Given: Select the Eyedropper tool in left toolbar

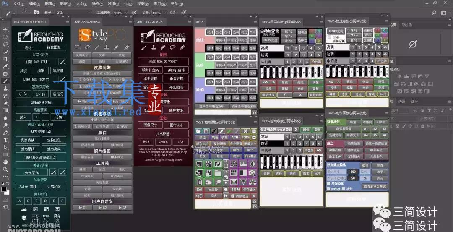Looking at the screenshot, I should 5,66.
